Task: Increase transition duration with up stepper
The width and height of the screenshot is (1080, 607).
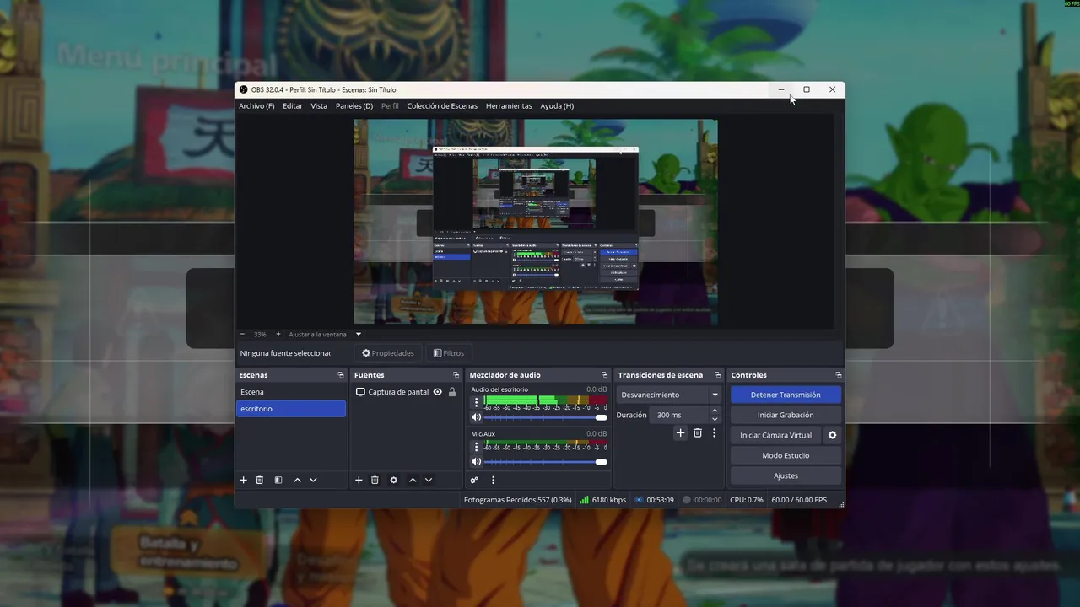Action: pos(715,411)
